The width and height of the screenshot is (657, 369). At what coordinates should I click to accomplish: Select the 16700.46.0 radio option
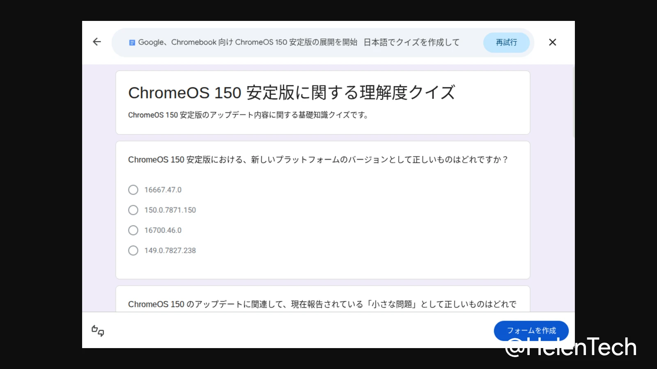tap(133, 230)
